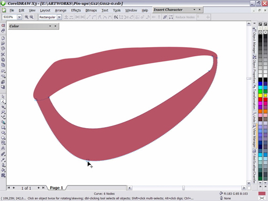The height and width of the screenshot is (201, 268).
Task: Click the vertical scrollbar down arrow
Action: coord(249,183)
